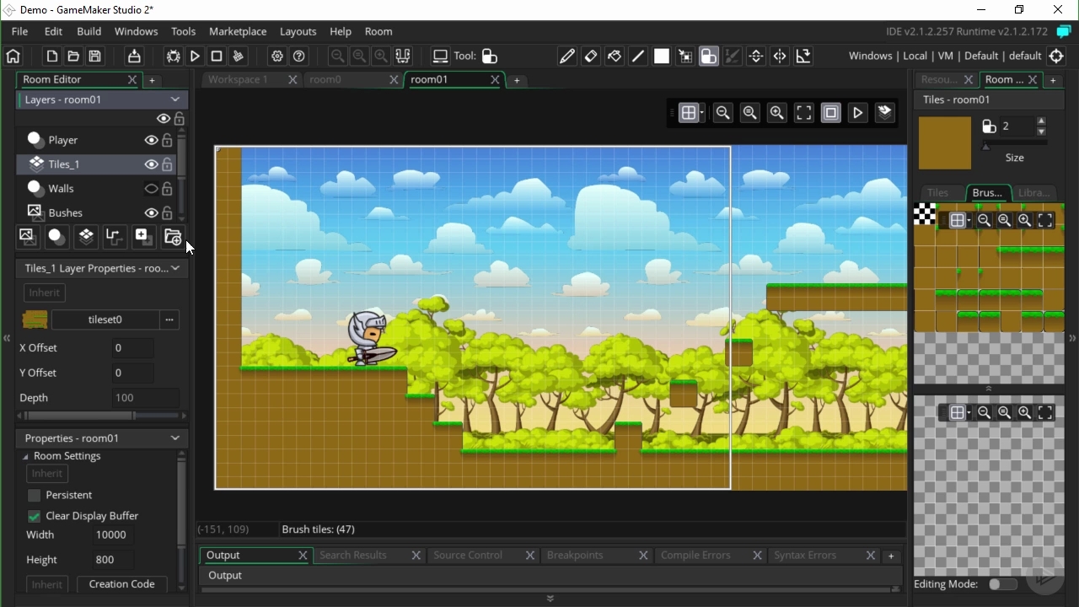The image size is (1079, 607).
Task: Add a new tile layer
Action: click(x=85, y=237)
